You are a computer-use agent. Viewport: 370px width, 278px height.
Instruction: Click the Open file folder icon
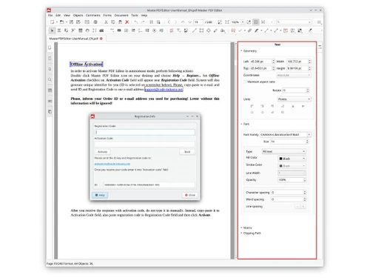[x=62, y=22]
